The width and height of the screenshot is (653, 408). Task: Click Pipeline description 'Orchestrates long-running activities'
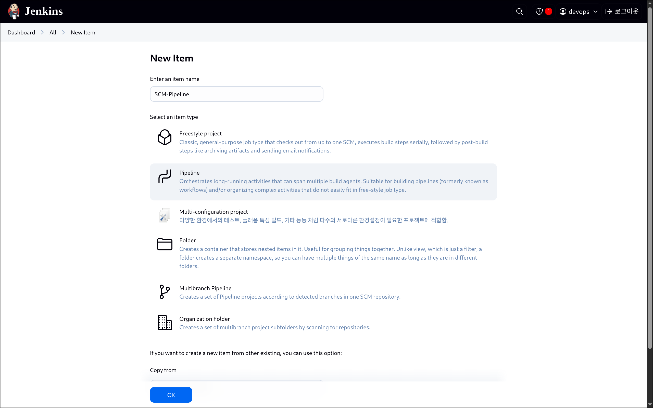pyautogui.click(x=334, y=185)
